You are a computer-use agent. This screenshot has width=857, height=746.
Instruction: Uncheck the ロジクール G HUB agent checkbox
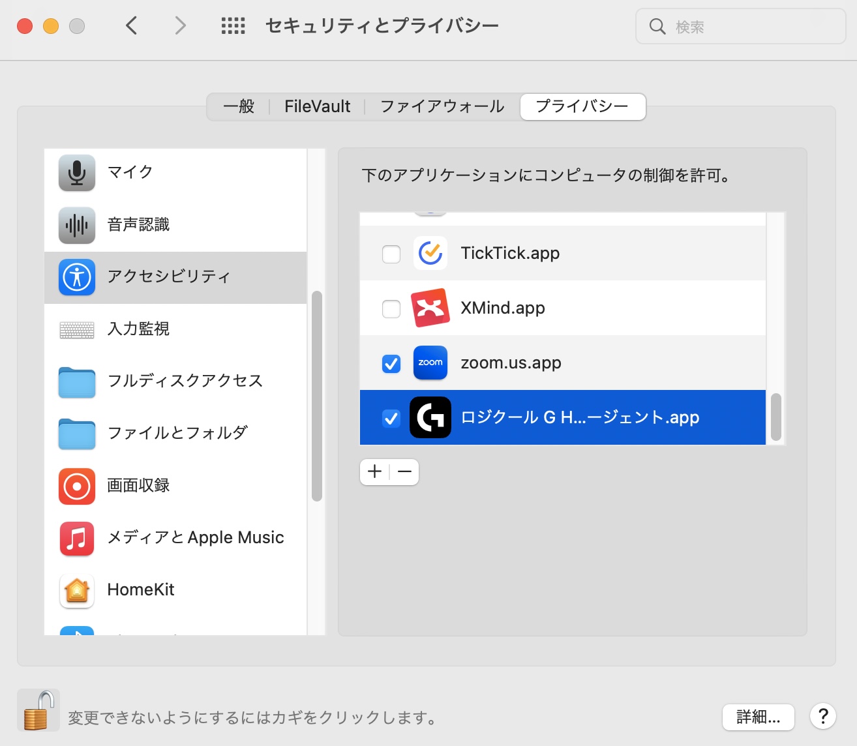pyautogui.click(x=391, y=418)
